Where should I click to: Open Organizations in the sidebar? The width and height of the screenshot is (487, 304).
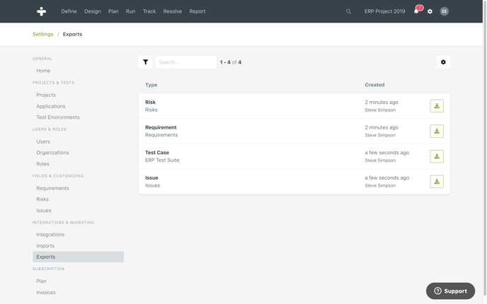pos(53,153)
